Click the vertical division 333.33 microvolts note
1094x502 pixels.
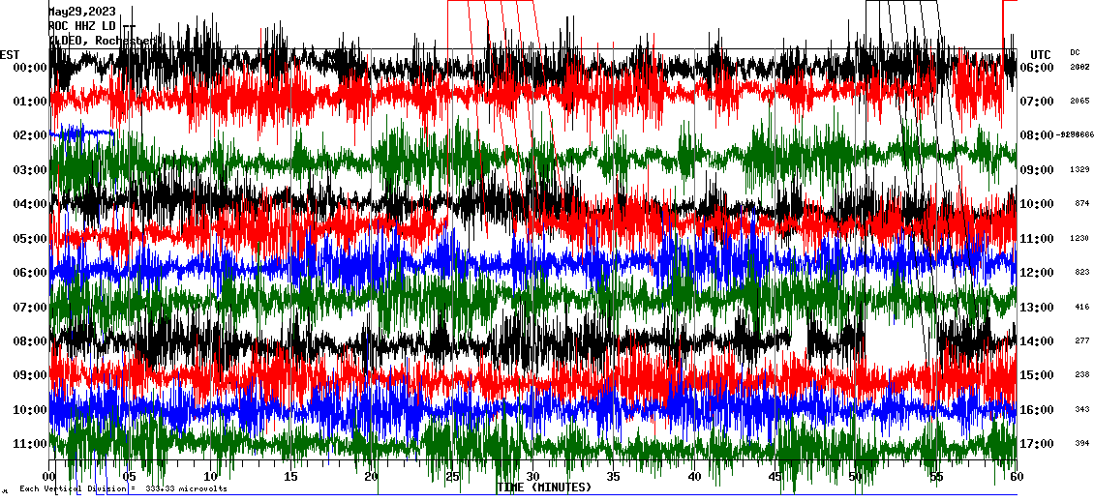tap(124, 489)
